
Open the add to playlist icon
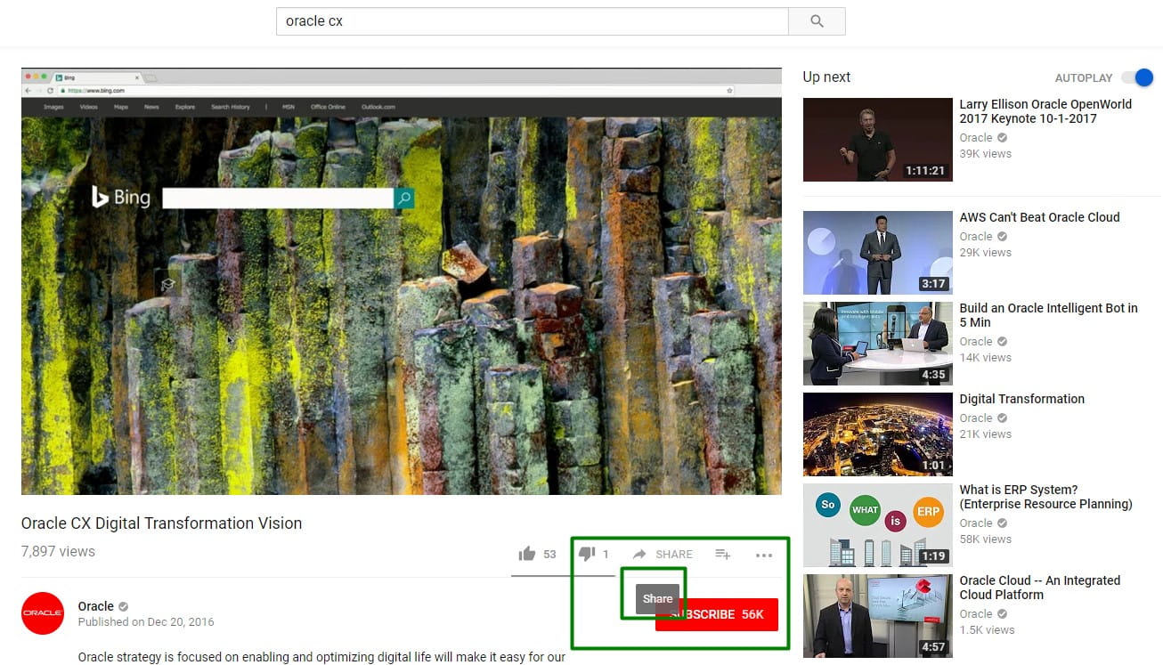(x=723, y=555)
